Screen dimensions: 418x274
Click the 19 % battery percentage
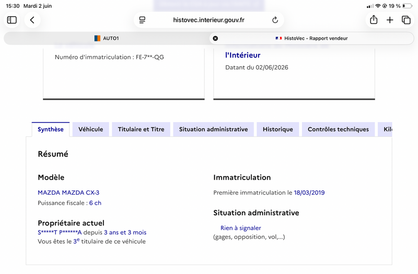tap(394, 6)
